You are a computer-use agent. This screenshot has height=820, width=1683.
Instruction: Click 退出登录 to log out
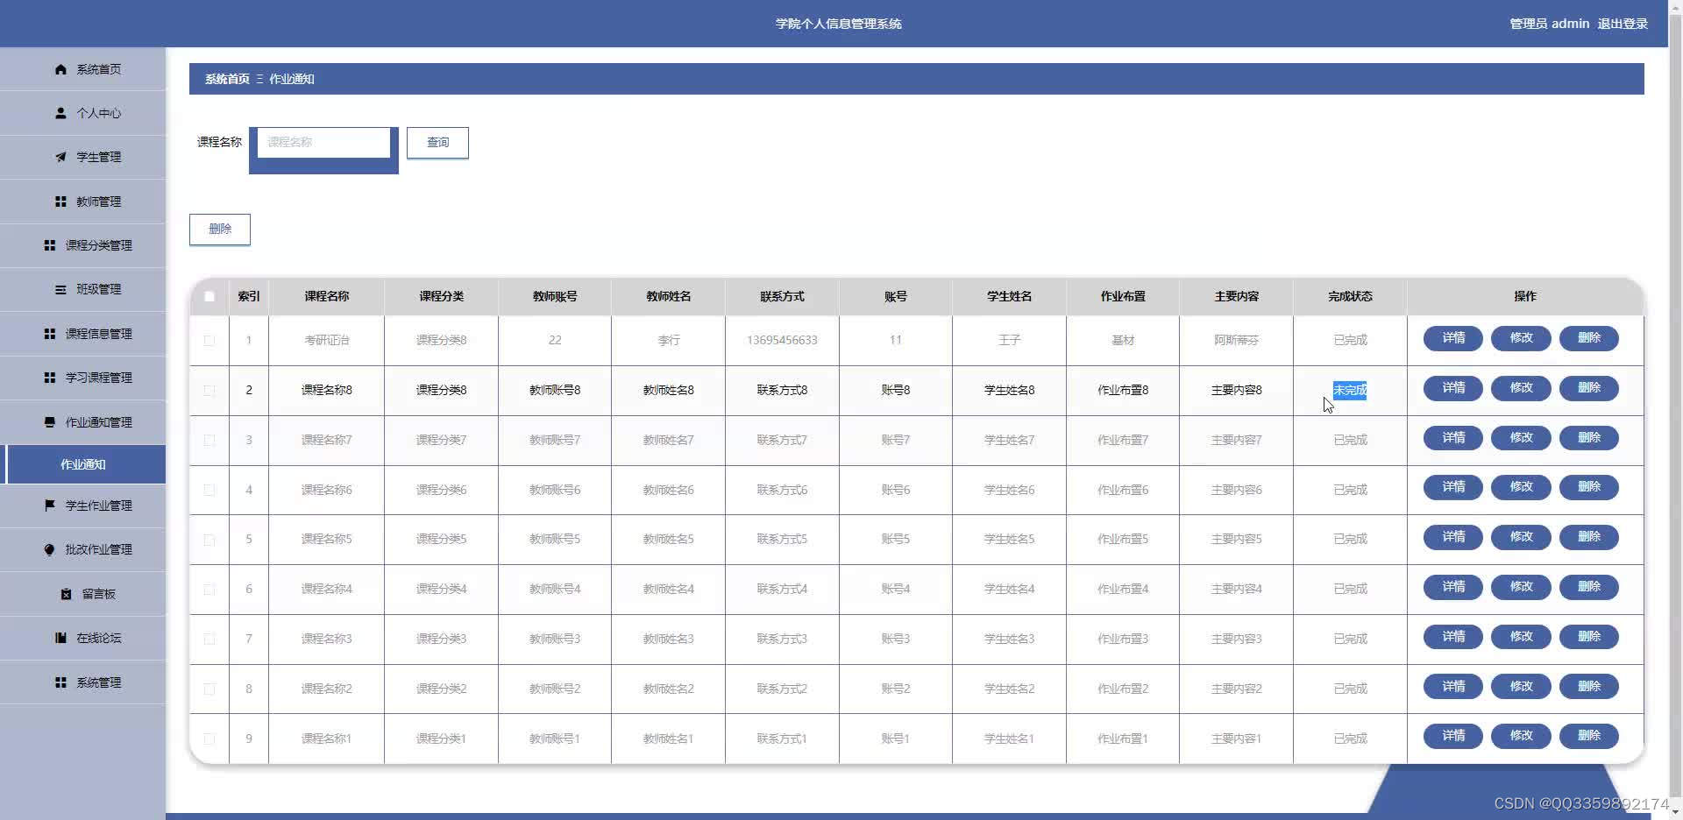point(1623,24)
